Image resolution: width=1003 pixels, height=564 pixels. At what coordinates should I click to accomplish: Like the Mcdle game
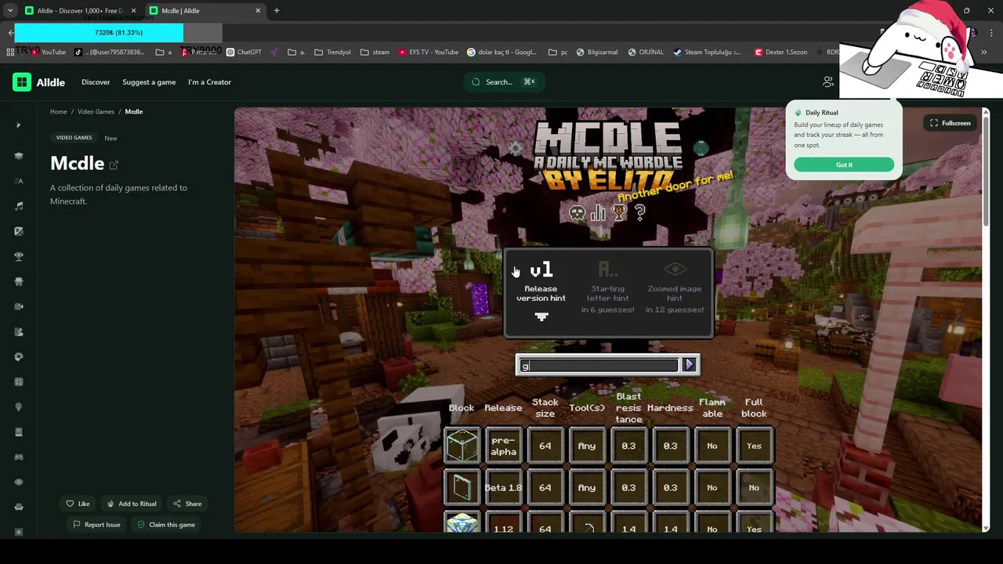[78, 504]
